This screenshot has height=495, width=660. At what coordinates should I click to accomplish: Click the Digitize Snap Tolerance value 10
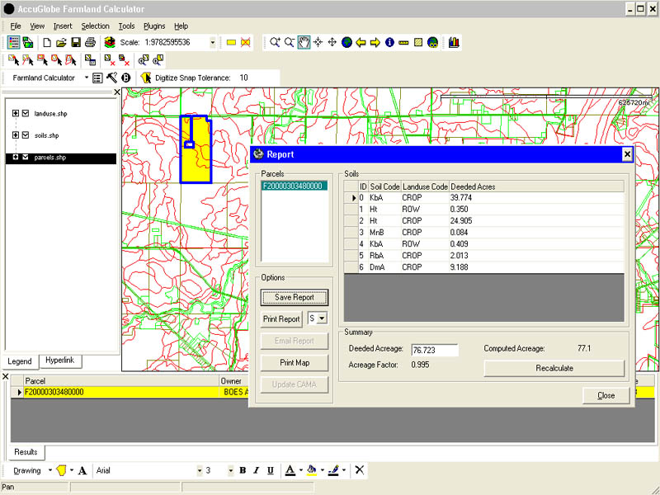(243, 78)
